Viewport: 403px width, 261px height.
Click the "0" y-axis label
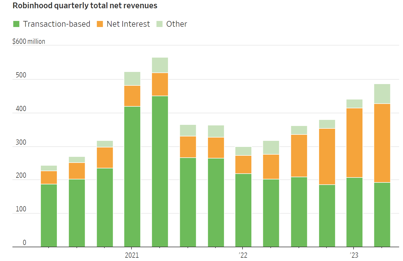24,243
